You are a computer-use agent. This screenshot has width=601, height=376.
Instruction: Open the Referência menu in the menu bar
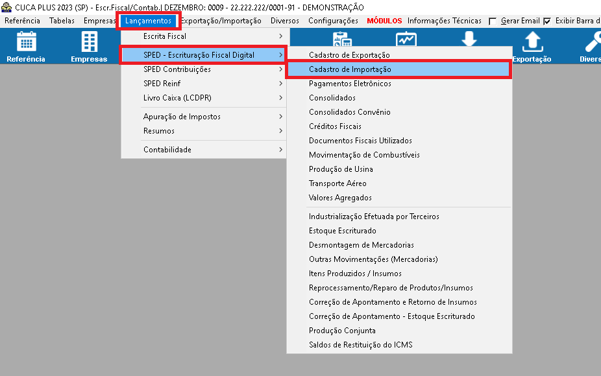pos(22,21)
